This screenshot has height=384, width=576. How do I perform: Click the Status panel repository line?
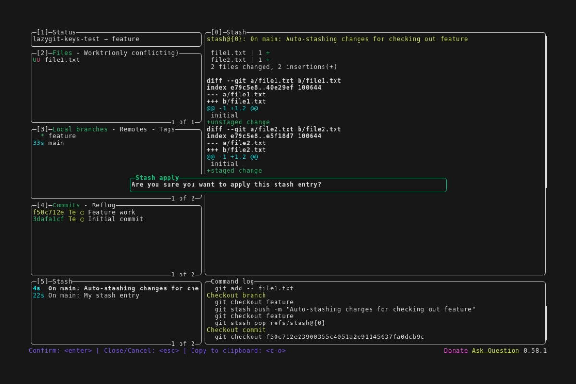[x=86, y=39]
